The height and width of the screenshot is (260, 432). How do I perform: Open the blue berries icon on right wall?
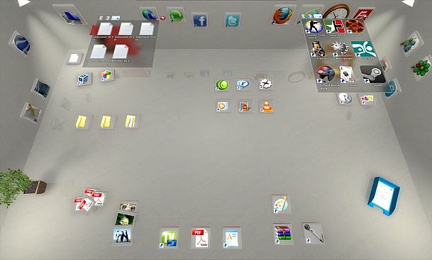click(x=411, y=43)
